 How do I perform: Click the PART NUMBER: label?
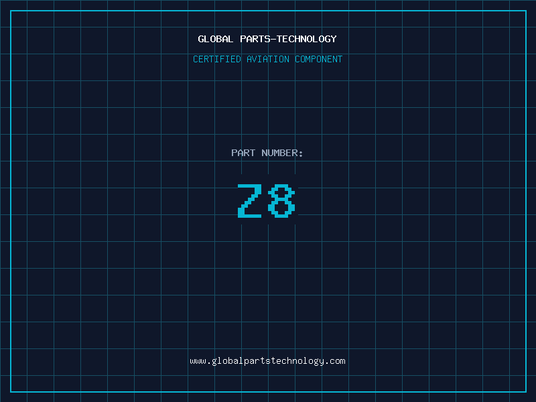(267, 153)
